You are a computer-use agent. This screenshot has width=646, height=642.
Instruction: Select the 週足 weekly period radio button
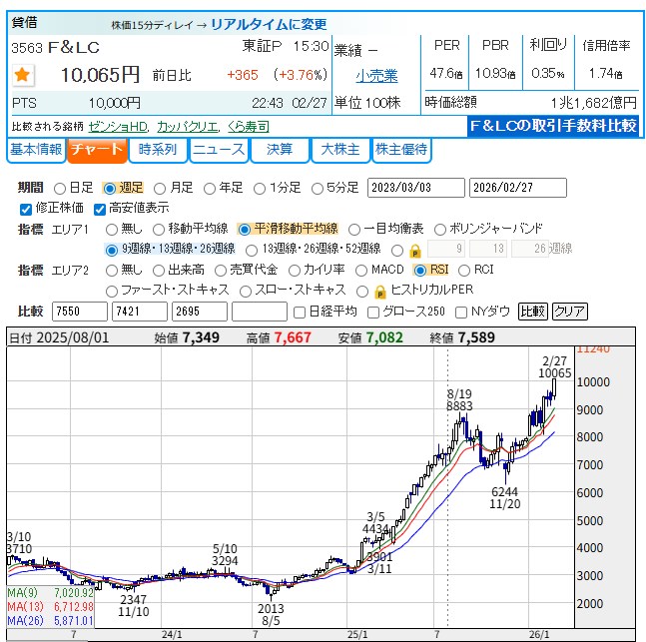110,188
